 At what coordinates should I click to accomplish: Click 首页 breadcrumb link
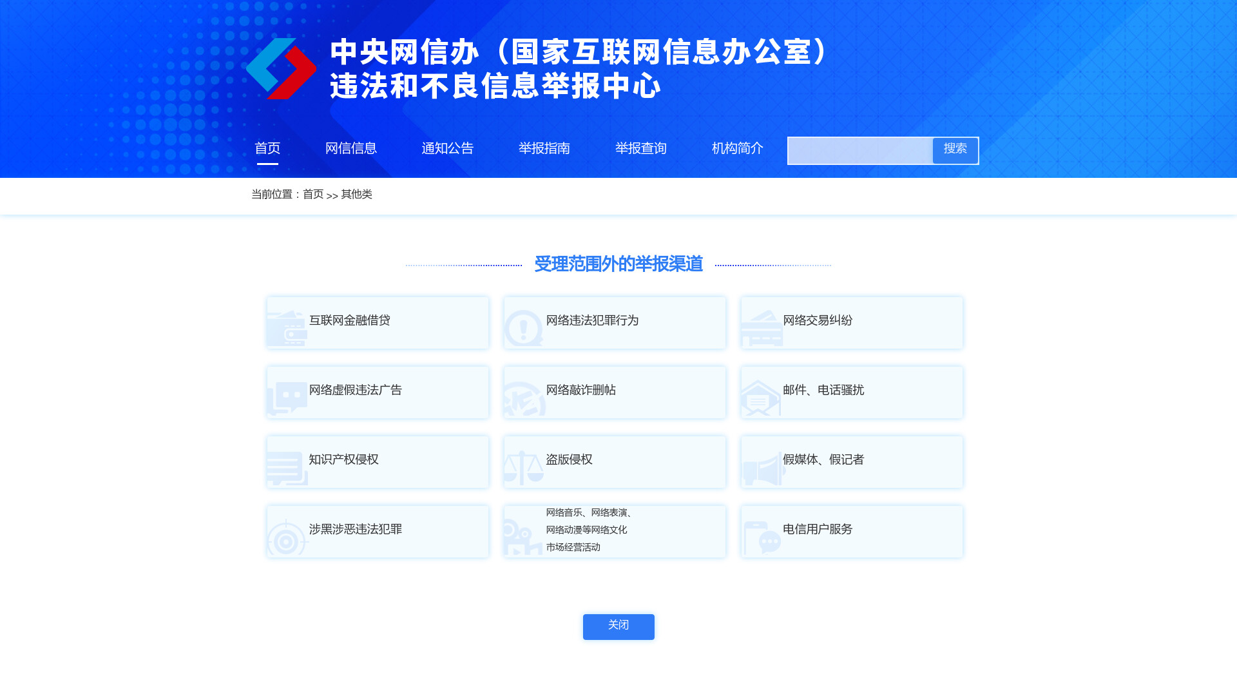coord(313,194)
